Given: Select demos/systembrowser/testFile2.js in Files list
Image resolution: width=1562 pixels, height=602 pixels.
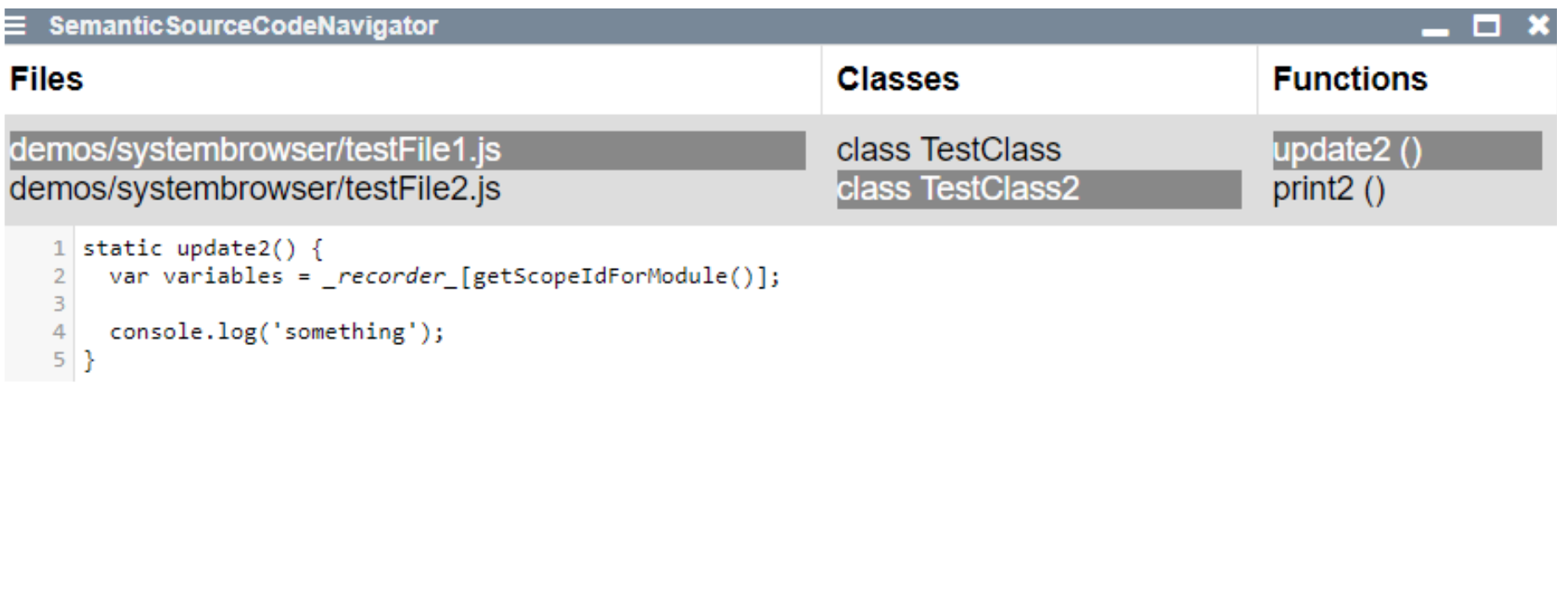Looking at the screenshot, I should click(255, 189).
